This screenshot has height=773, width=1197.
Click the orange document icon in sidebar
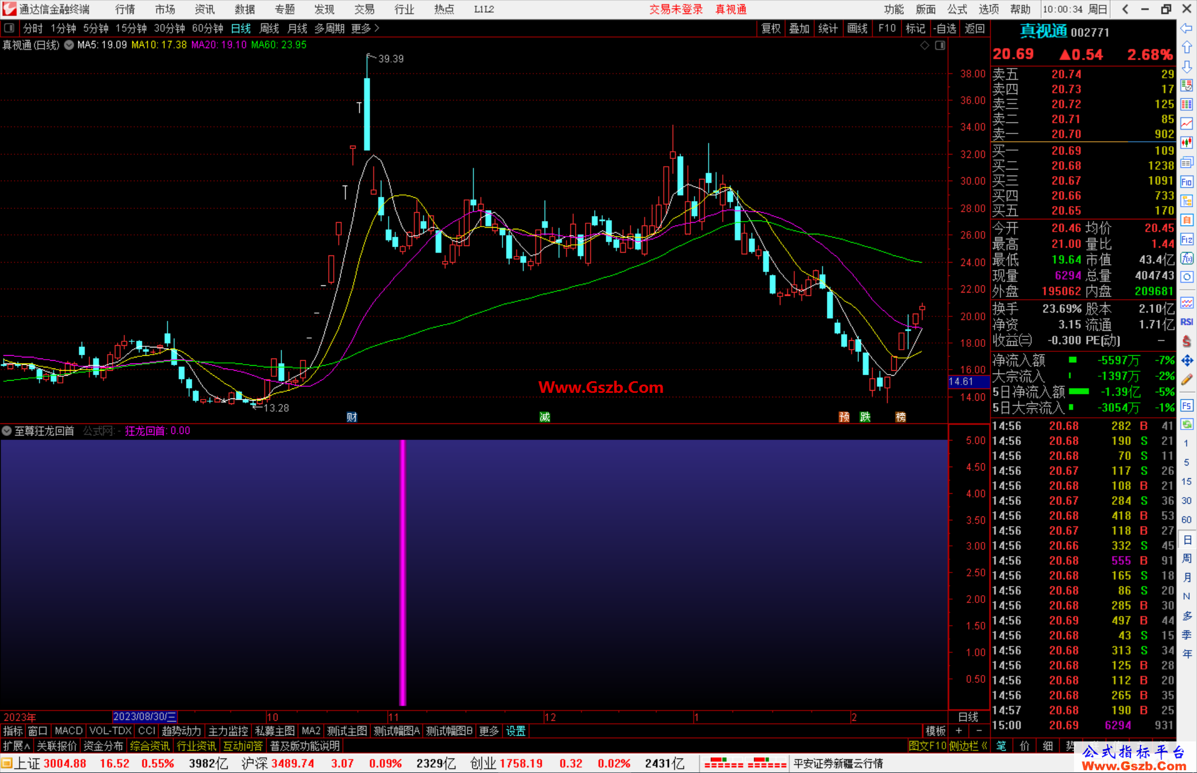tap(1186, 220)
